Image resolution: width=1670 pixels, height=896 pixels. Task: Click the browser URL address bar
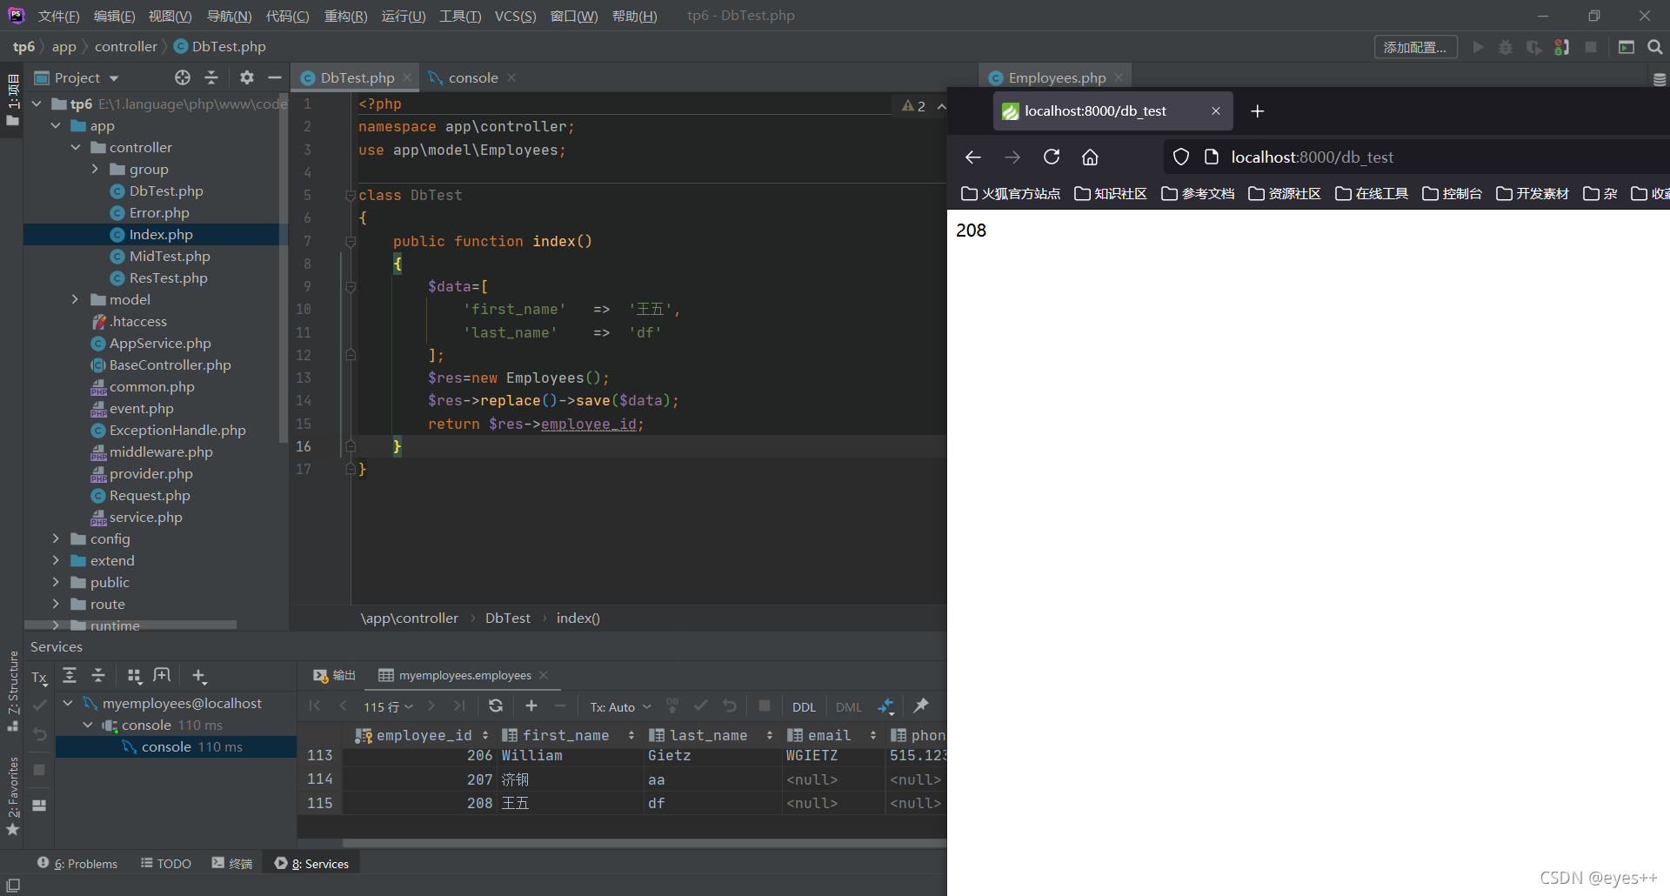tap(1416, 157)
